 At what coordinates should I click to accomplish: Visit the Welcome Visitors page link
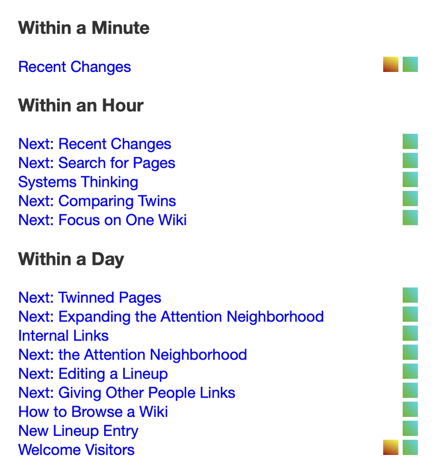pyautogui.click(x=76, y=450)
